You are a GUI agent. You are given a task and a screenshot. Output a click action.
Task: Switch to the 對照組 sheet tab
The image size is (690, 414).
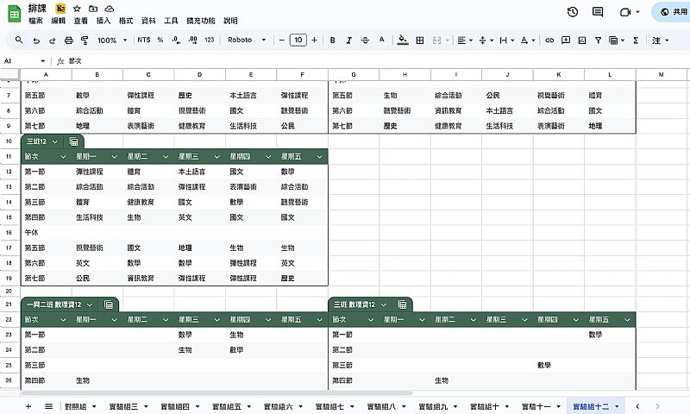tap(77, 405)
